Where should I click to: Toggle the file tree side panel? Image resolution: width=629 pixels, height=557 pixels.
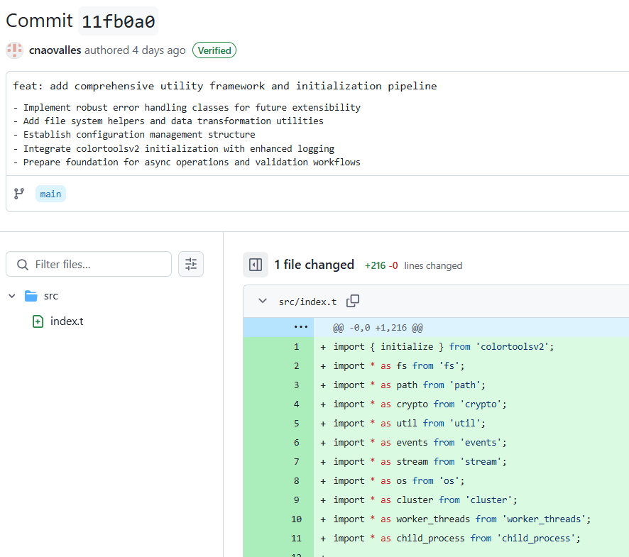point(256,265)
